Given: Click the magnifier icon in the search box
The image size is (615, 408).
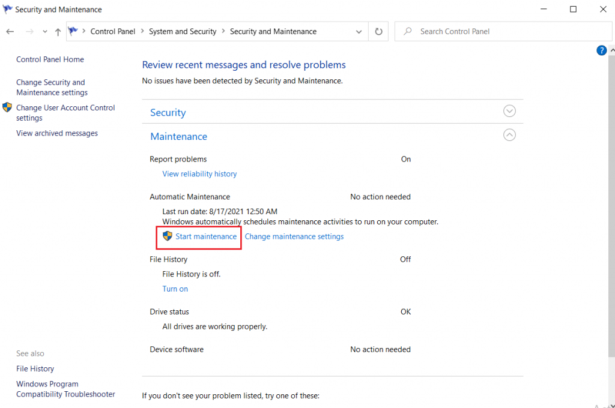Looking at the screenshot, I should pyautogui.click(x=408, y=31).
